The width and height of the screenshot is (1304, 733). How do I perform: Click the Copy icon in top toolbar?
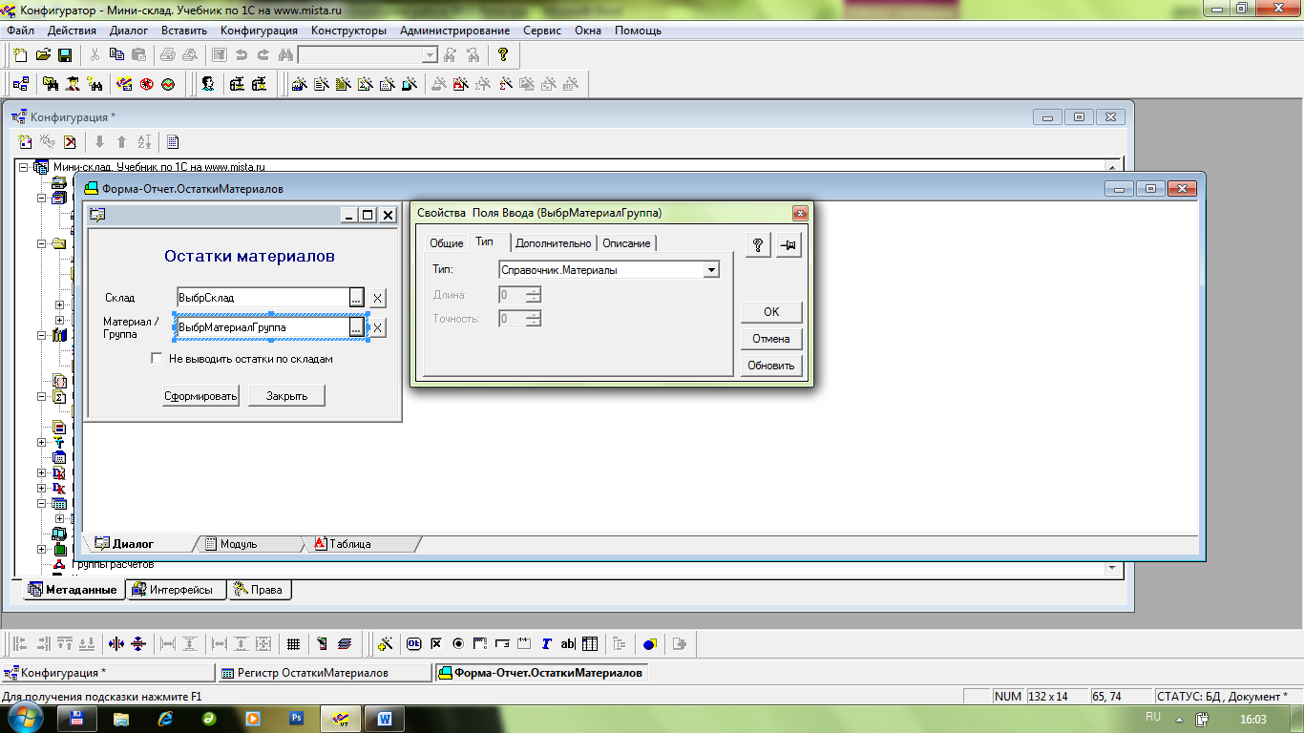116,55
